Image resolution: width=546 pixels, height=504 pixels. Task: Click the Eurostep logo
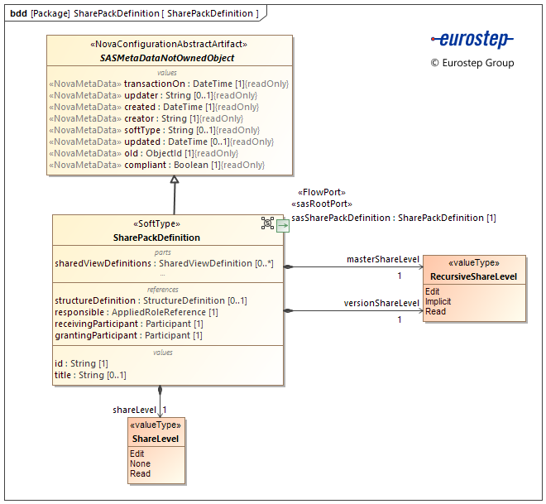pos(472,39)
